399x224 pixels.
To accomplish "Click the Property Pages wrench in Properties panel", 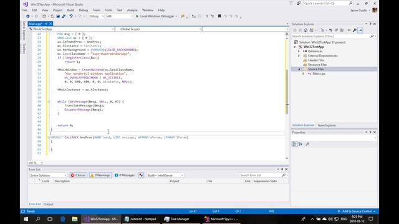I will [307, 144].
